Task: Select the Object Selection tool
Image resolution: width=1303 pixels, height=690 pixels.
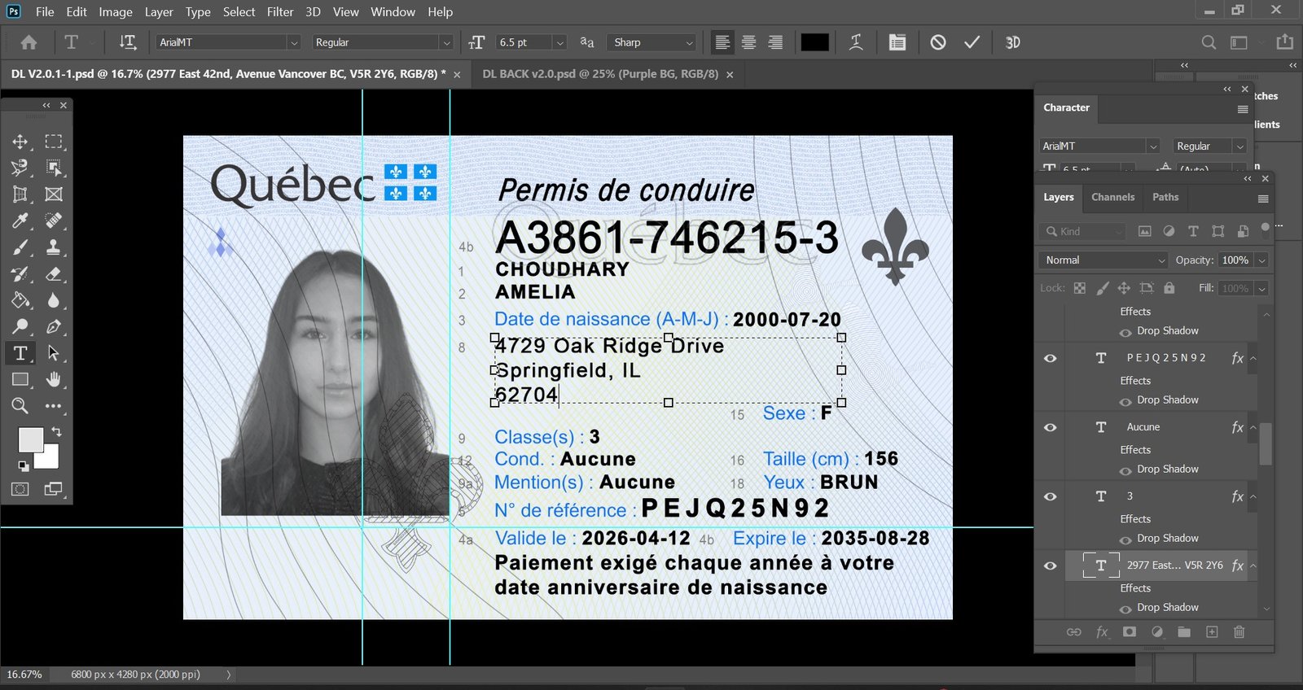Action: click(x=54, y=168)
